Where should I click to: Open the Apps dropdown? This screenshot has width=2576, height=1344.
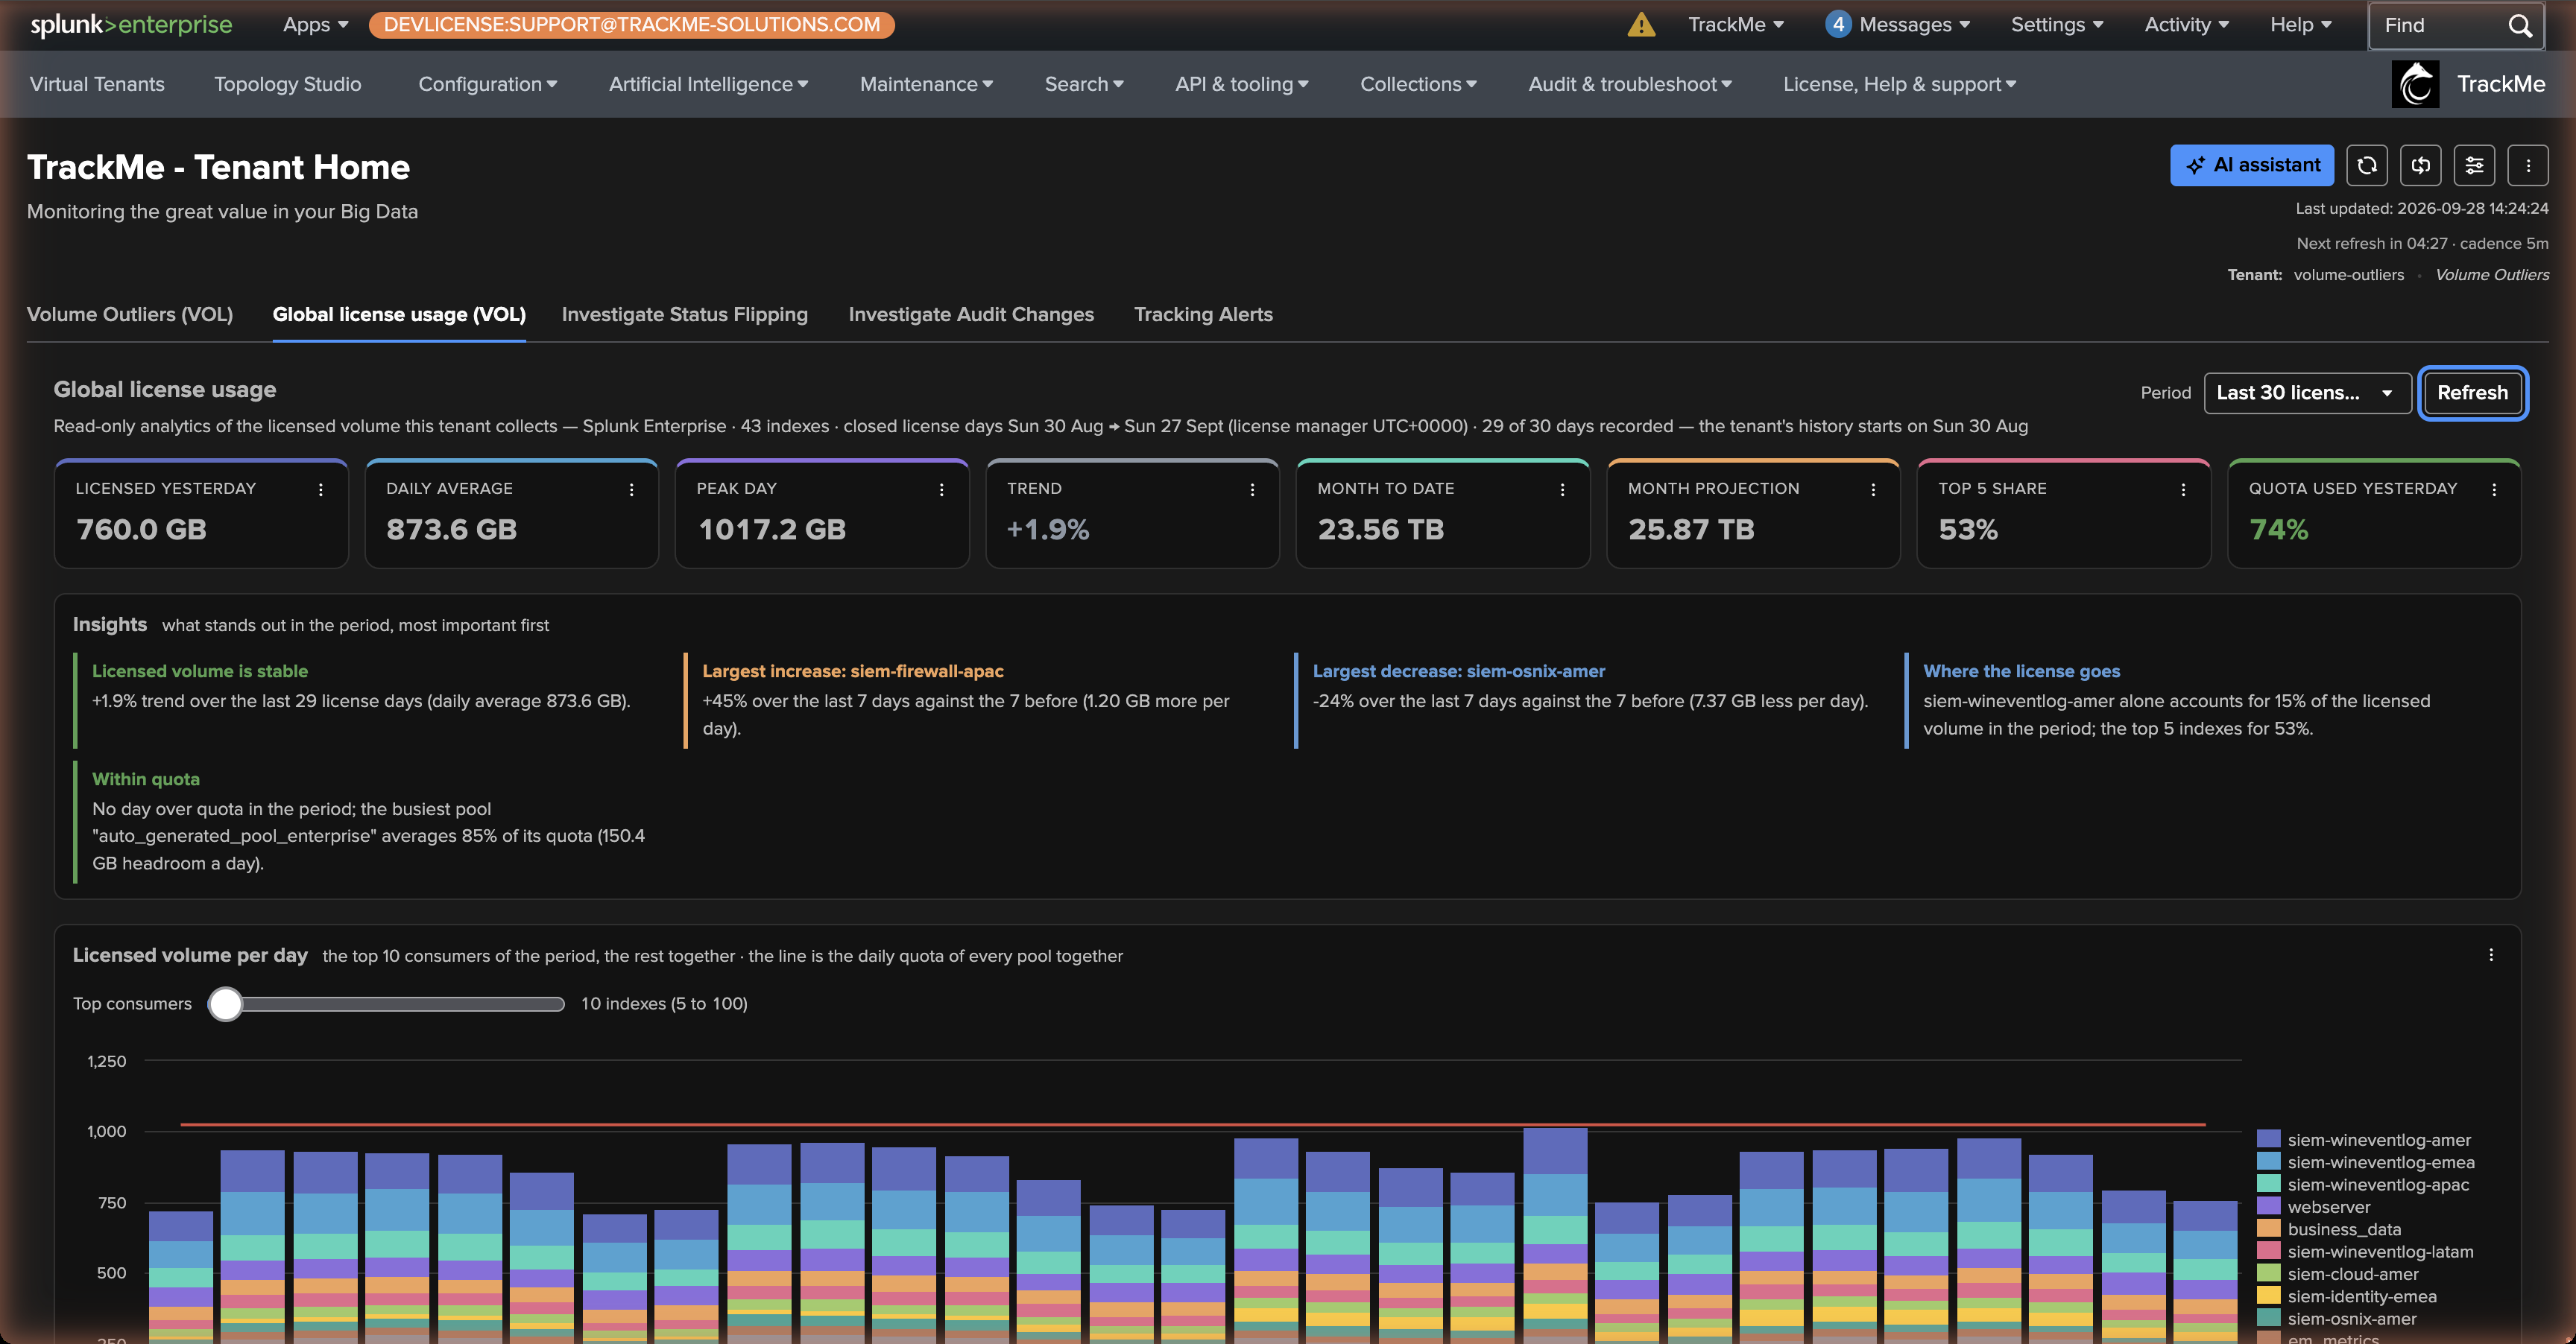[316, 25]
